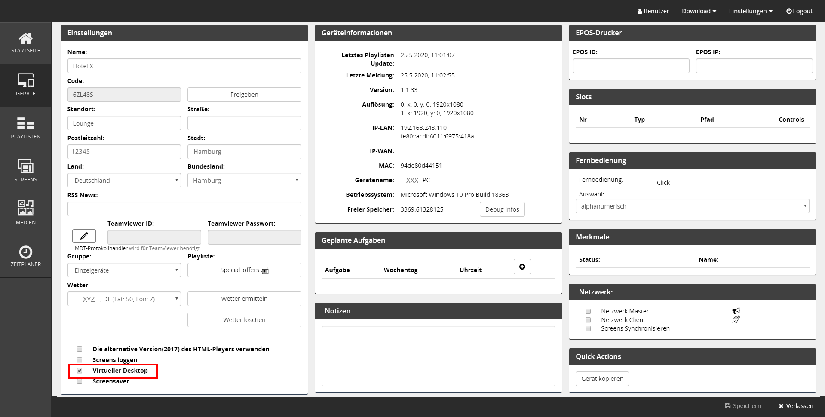Uncheck the Virtueller Desktop checkbox
Viewport: 825px width, 417px height.
(x=80, y=371)
